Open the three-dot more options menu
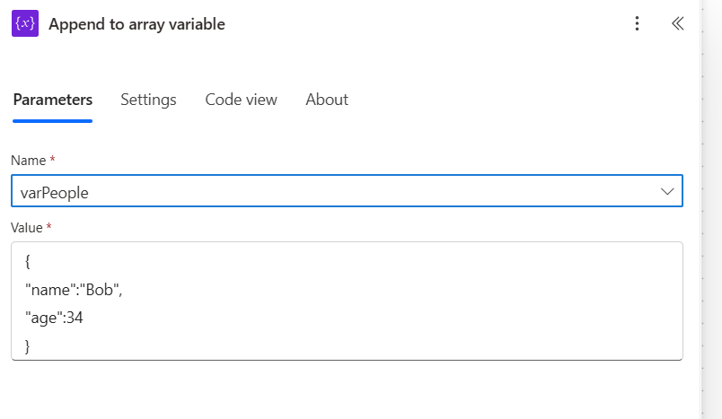 click(638, 24)
